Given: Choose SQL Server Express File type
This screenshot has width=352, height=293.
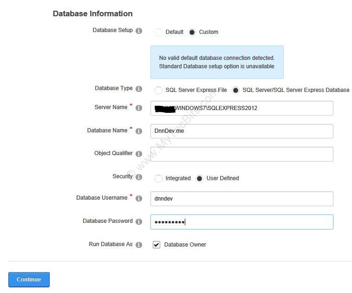Looking at the screenshot, I should 158,90.
